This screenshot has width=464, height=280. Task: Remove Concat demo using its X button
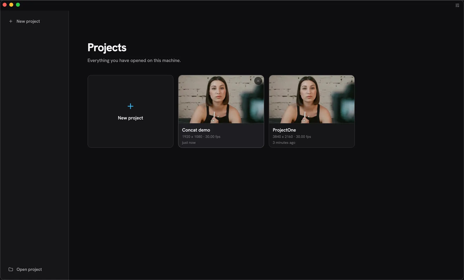point(258,81)
